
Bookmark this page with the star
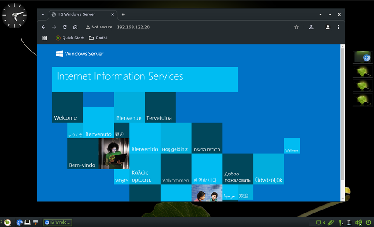(x=297, y=27)
